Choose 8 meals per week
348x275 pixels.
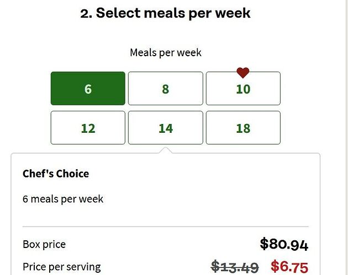click(165, 88)
